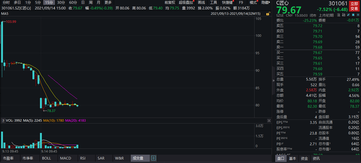The width and height of the screenshot is (361, 163).
Task: Switch to the MACD indicator tab
Action: 66,158
